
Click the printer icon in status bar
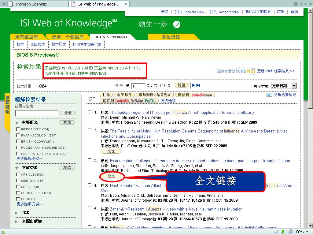[x=276, y=232]
